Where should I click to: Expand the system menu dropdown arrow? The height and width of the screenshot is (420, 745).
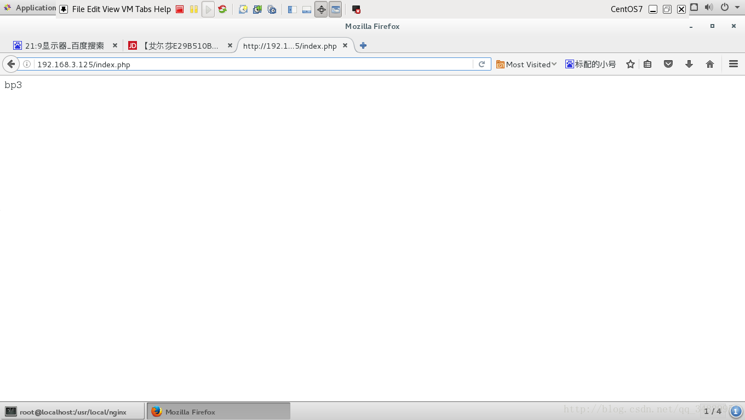pos(737,8)
